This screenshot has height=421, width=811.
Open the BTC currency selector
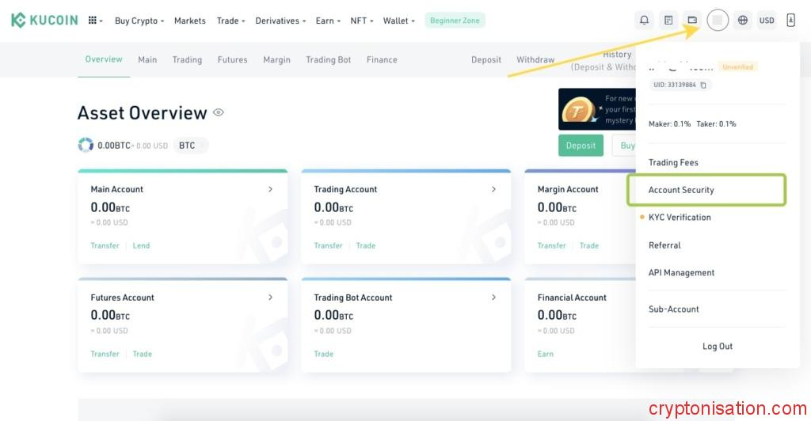tap(190, 146)
